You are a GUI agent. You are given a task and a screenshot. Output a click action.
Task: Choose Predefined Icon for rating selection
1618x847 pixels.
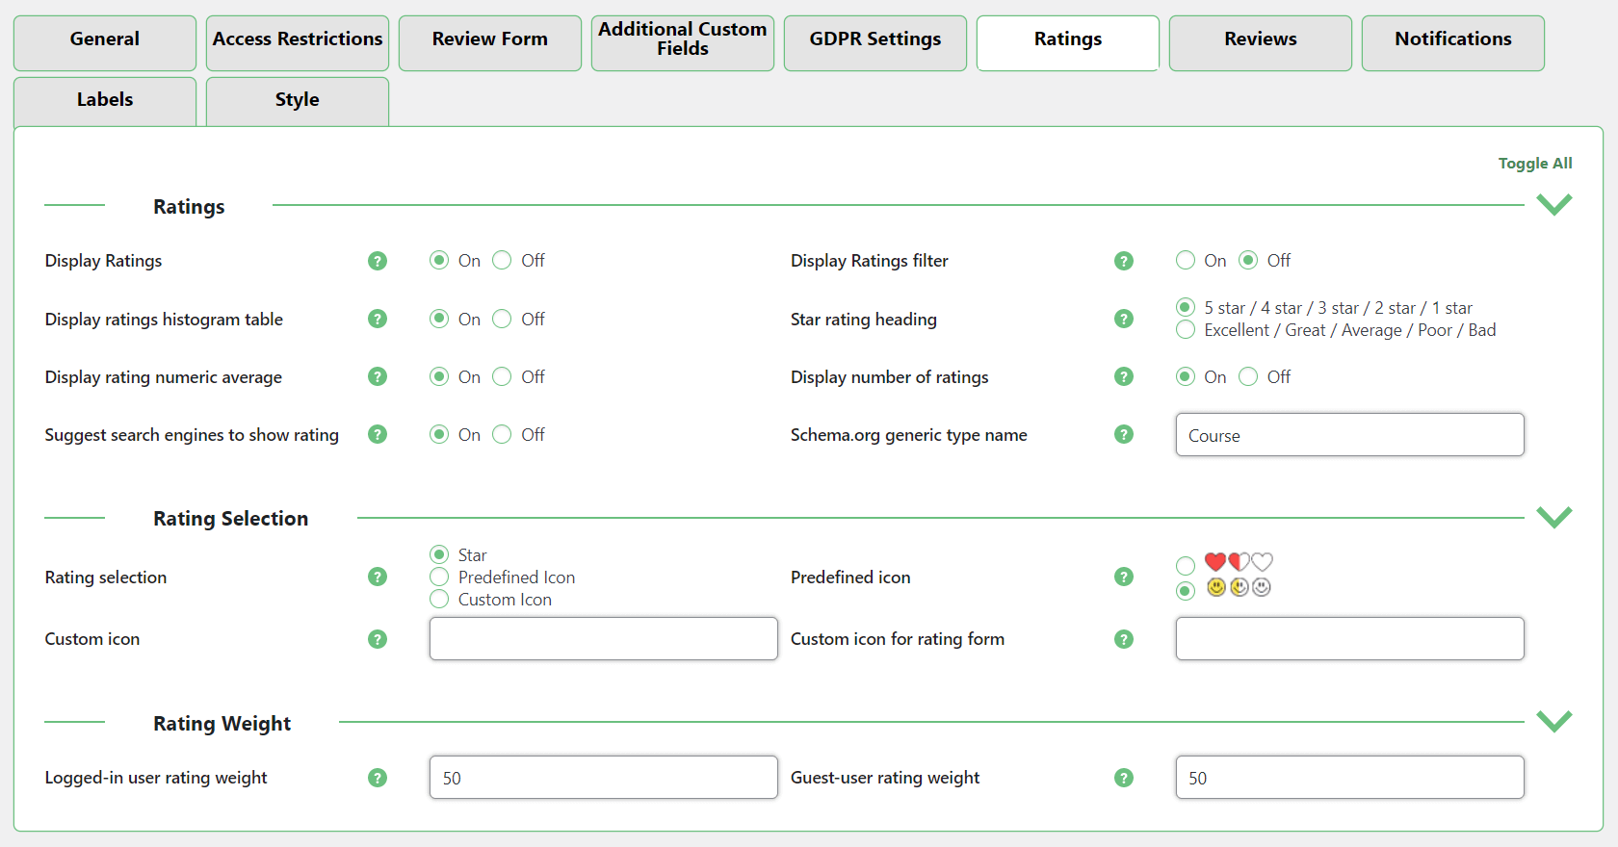(439, 577)
